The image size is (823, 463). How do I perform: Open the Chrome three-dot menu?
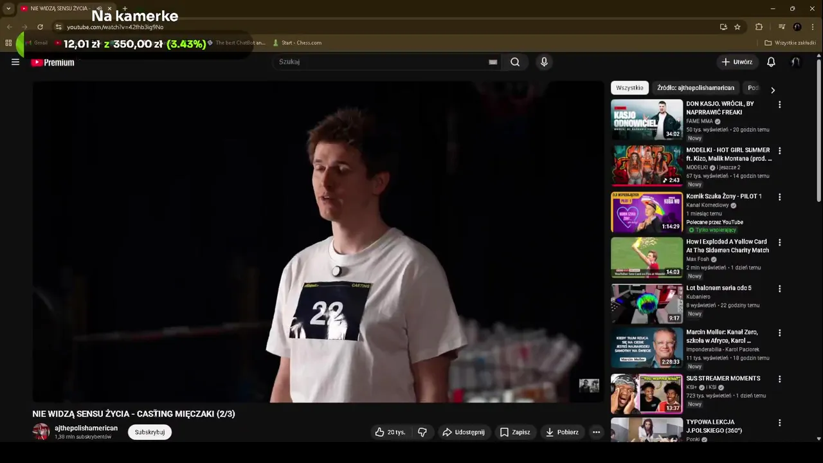coord(813,27)
